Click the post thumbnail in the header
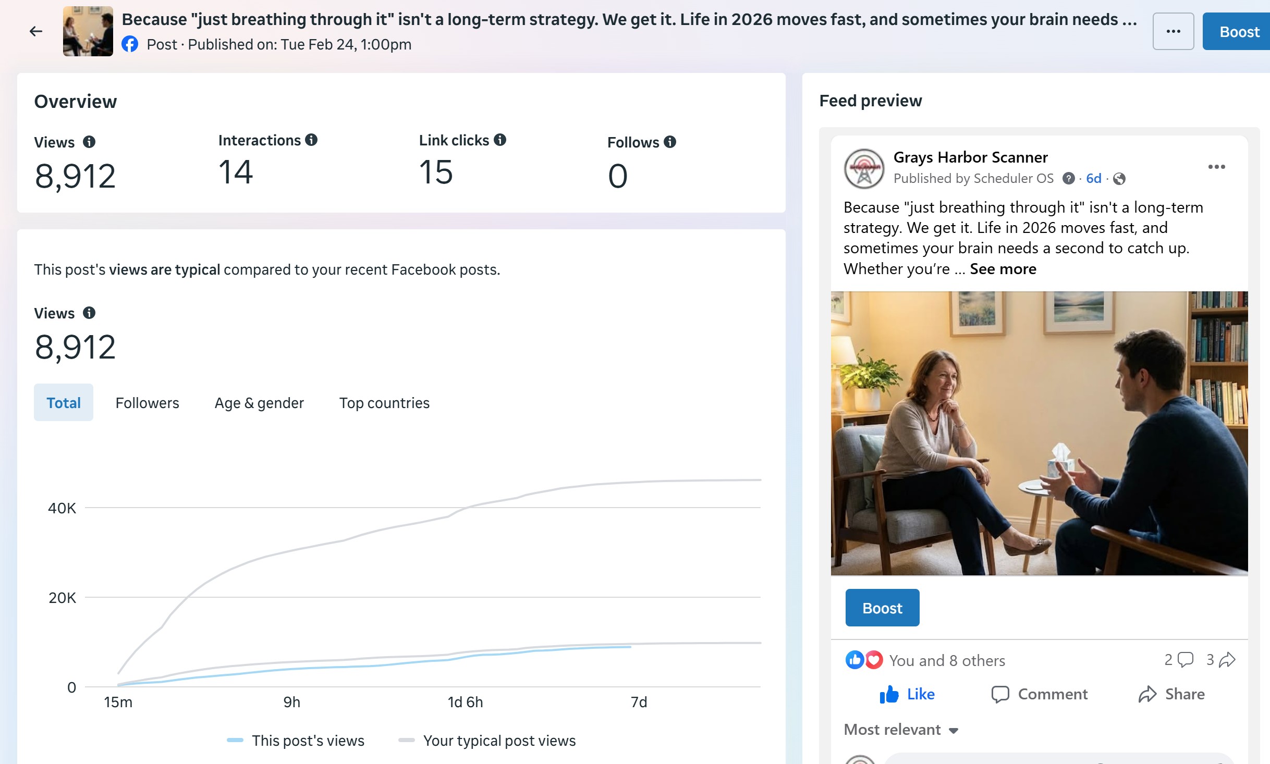1270x764 pixels. (x=88, y=31)
